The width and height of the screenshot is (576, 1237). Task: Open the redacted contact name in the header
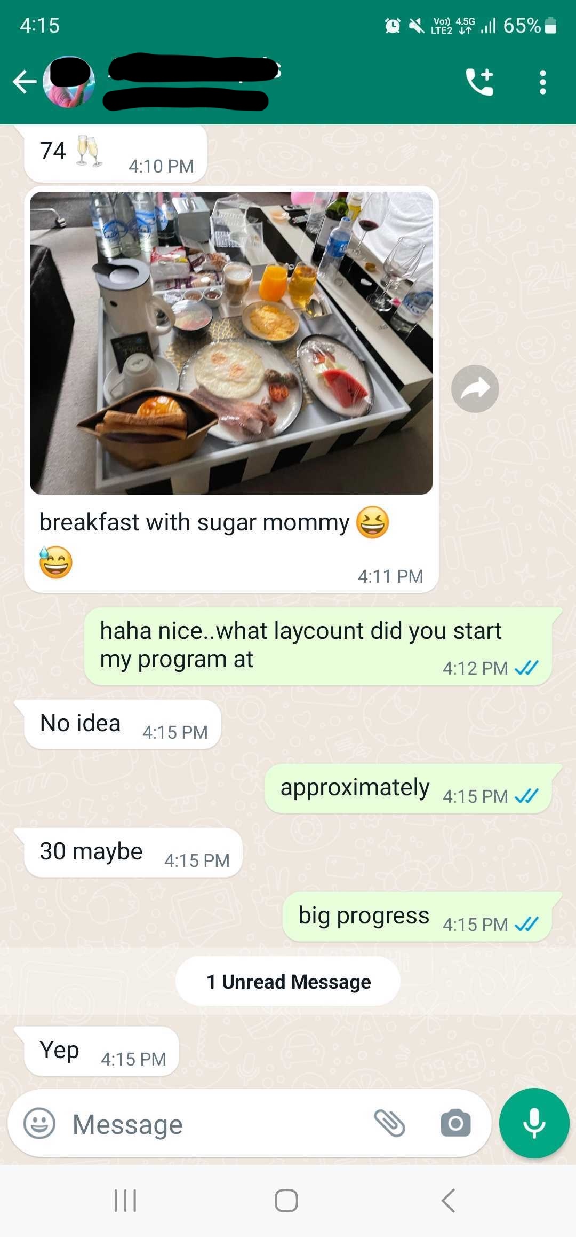193,82
